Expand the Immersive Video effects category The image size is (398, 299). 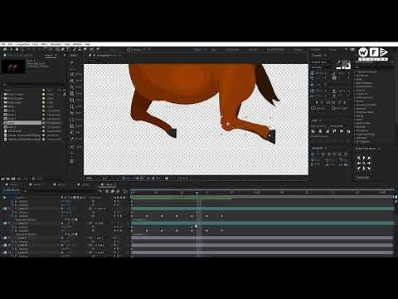pos(364,112)
